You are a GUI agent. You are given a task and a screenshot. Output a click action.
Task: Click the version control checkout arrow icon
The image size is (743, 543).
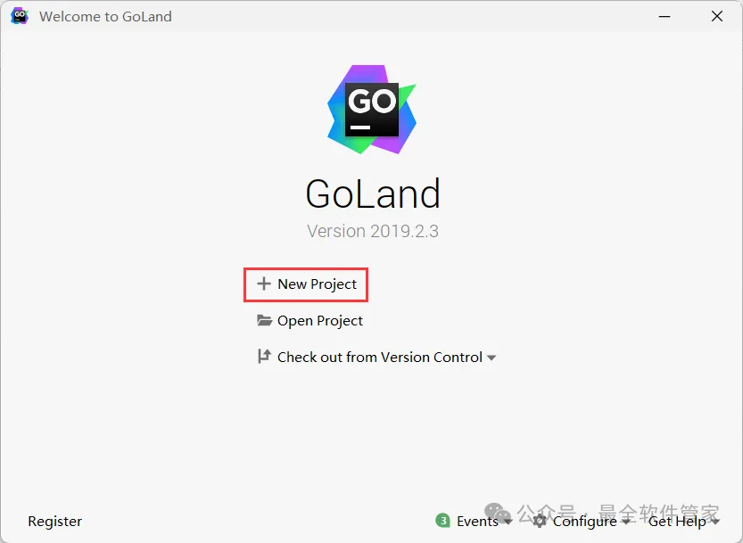click(x=264, y=357)
